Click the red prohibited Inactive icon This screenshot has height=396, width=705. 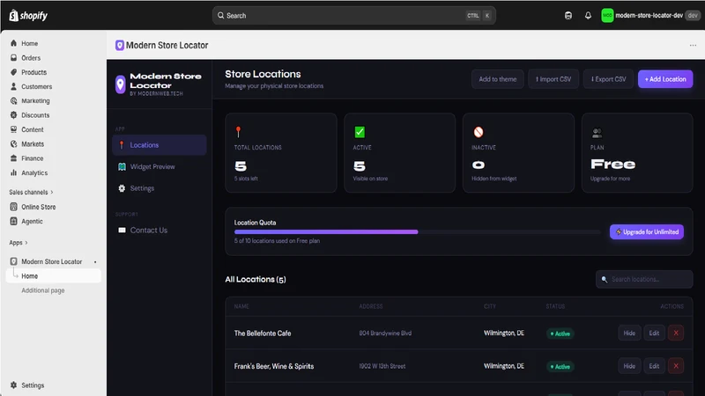479,132
